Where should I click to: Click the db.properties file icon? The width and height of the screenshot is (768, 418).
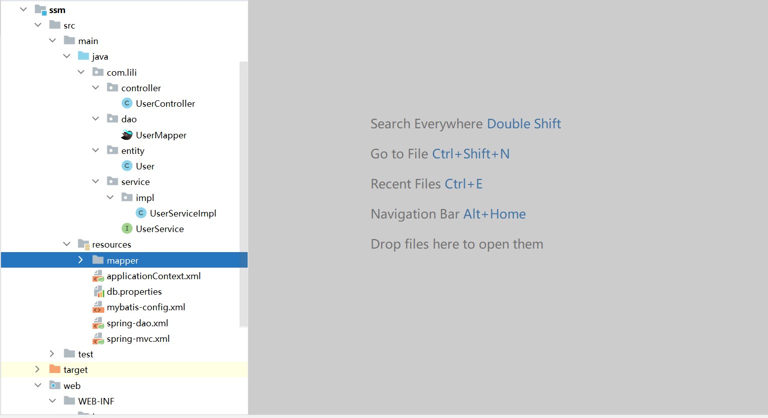[x=98, y=291]
